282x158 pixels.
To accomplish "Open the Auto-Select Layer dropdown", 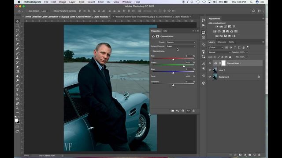I will point(45,11).
